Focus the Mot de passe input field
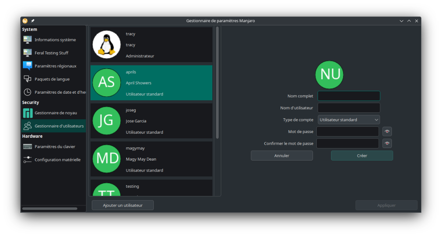442x237 pixels. tap(348, 132)
